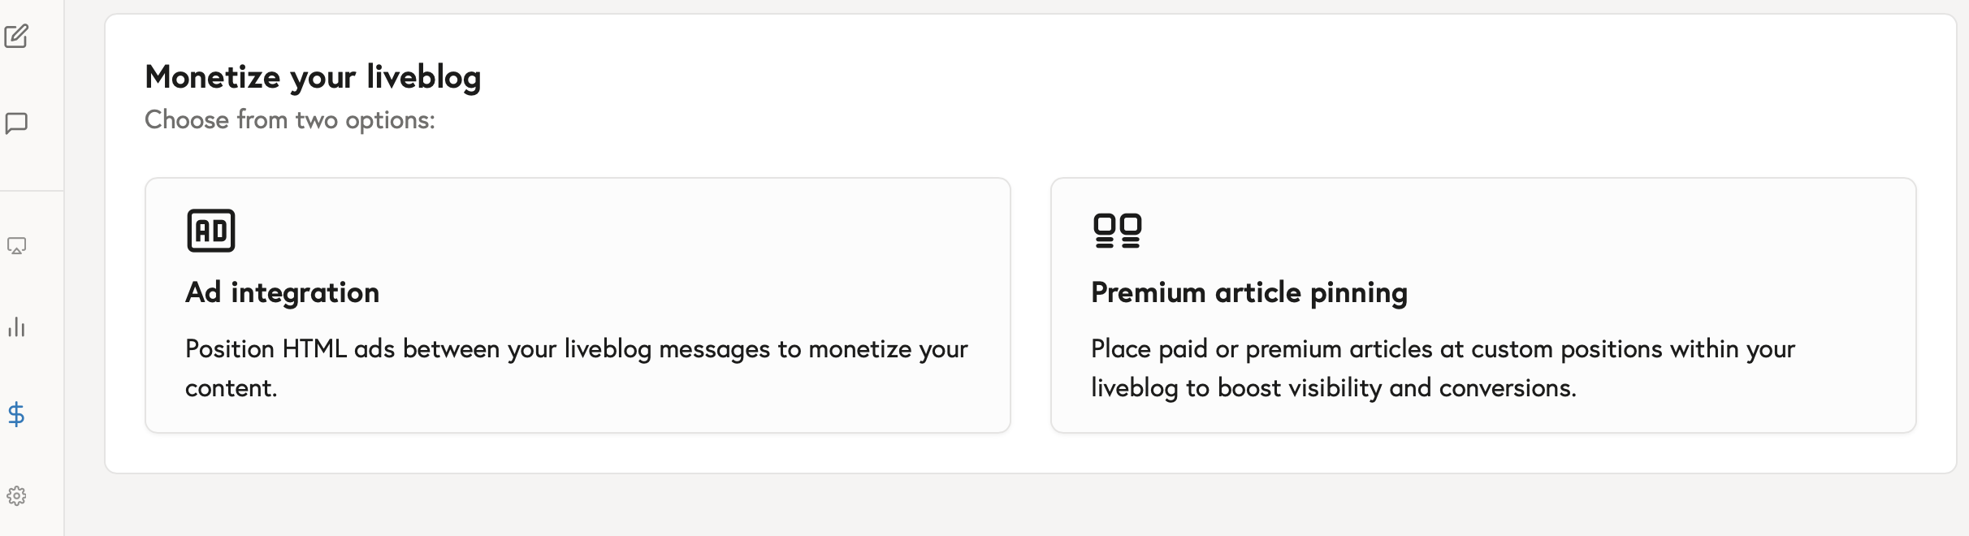Click the article pinning layout icon
1969x536 pixels.
click(x=1116, y=230)
